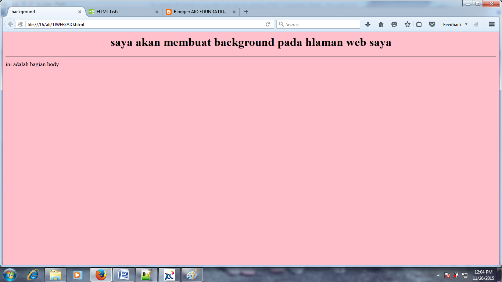This screenshot has height=282, width=502.
Task: Open the search engine dropdown in search bar
Action: [281, 24]
